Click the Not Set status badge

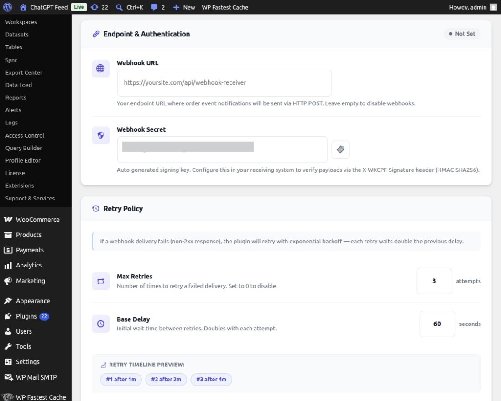[462, 34]
